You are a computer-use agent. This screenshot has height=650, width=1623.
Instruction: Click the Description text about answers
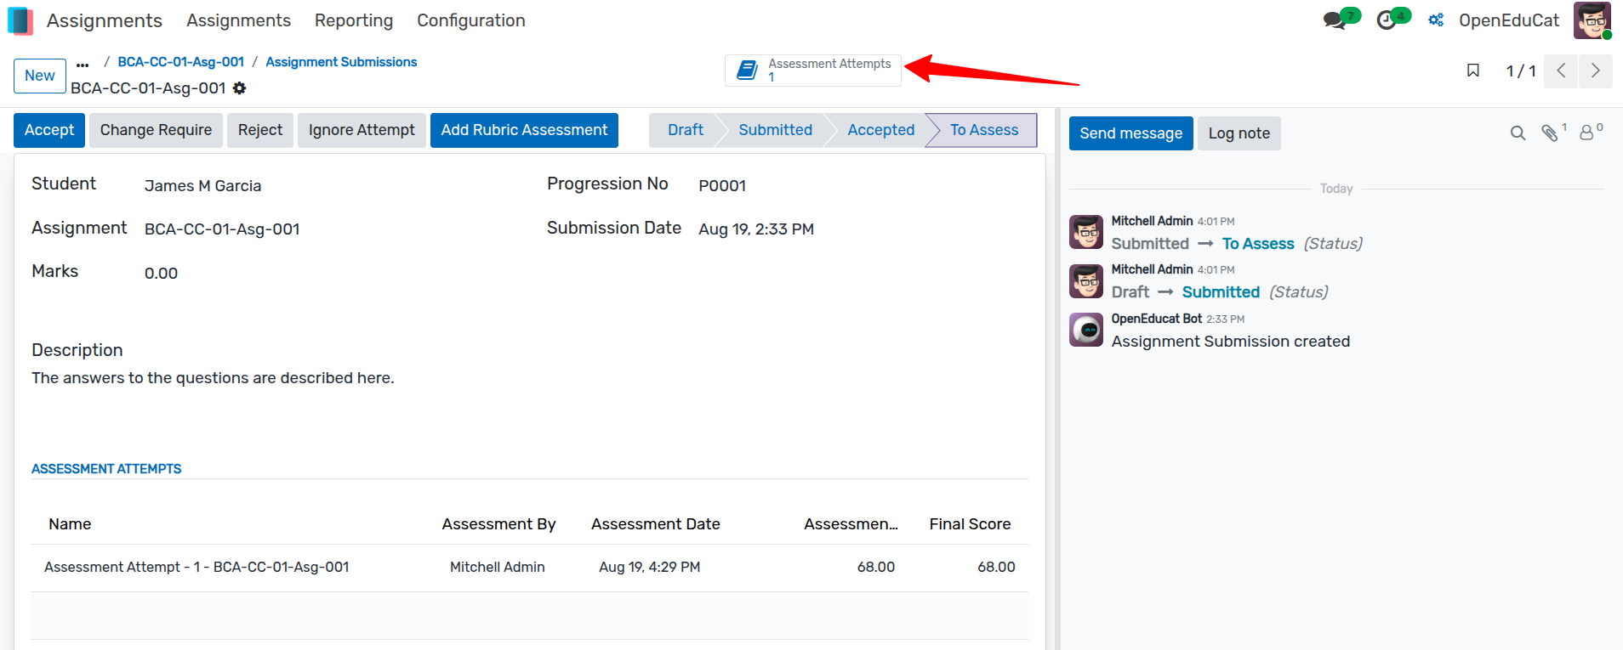213,378
